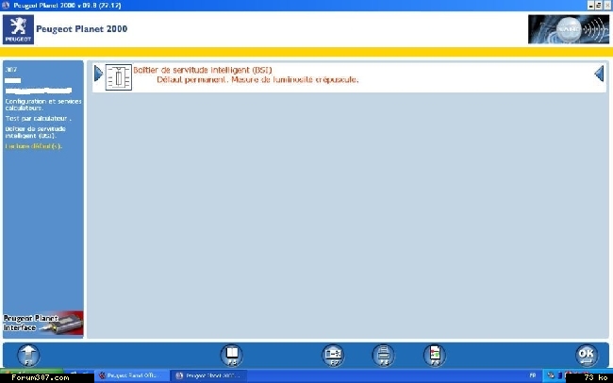Click the yellow 'Lecture défaut(s)' step

pos(34,146)
